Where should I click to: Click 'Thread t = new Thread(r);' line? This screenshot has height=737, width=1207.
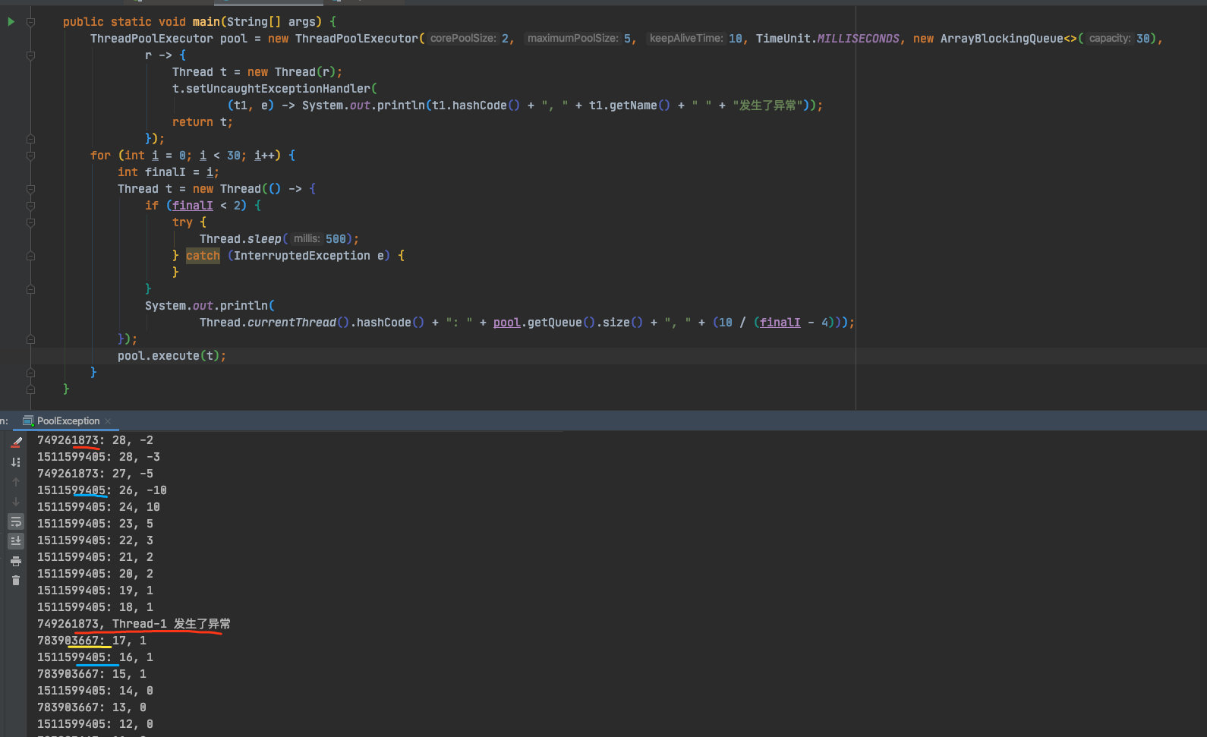pyautogui.click(x=257, y=72)
